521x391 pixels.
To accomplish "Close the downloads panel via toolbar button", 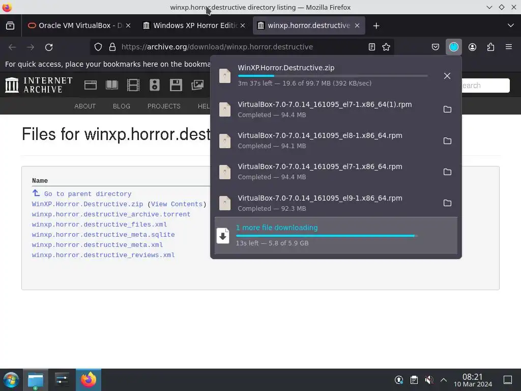I will (453, 47).
